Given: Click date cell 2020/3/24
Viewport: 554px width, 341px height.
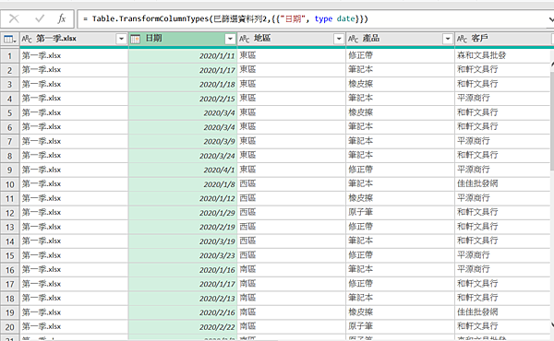Looking at the screenshot, I should [x=183, y=156].
